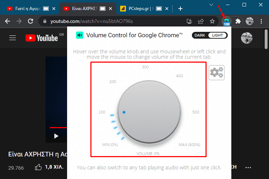Click the 'MIN (0%)' label
Screen dimensions: 269x179
pos(110,145)
